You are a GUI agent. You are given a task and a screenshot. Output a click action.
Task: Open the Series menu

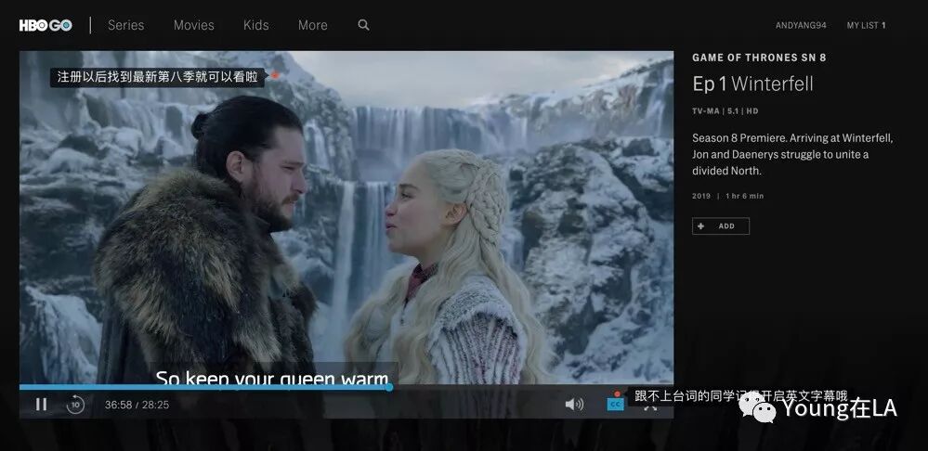[x=125, y=25]
